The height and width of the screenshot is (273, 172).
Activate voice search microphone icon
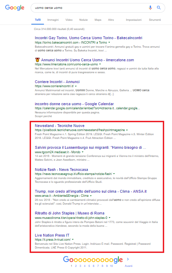point(150,8)
